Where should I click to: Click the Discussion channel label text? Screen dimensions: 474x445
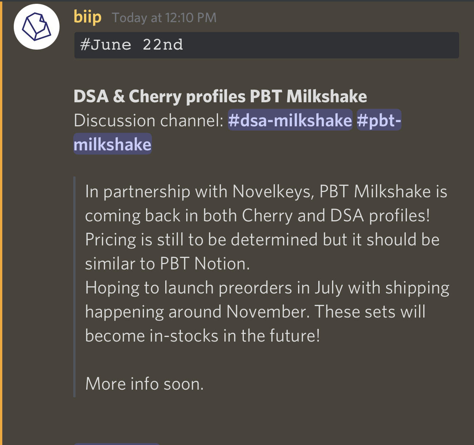coord(148,121)
